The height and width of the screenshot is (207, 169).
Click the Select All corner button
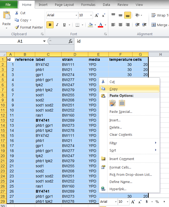(x=3, y=54)
